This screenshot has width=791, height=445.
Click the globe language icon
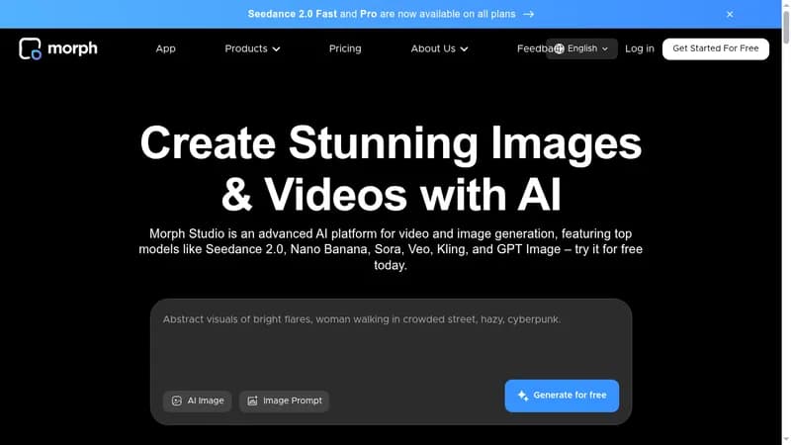[559, 48]
